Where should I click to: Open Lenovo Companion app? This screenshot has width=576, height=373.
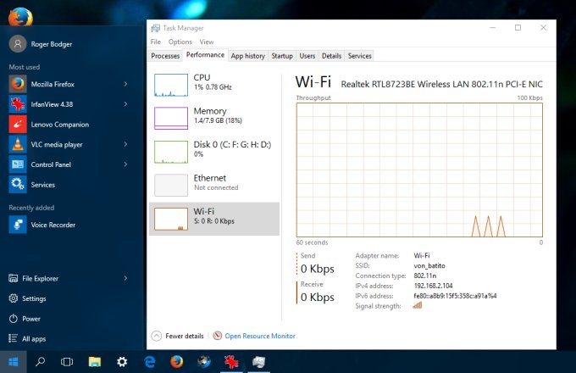tap(69, 125)
